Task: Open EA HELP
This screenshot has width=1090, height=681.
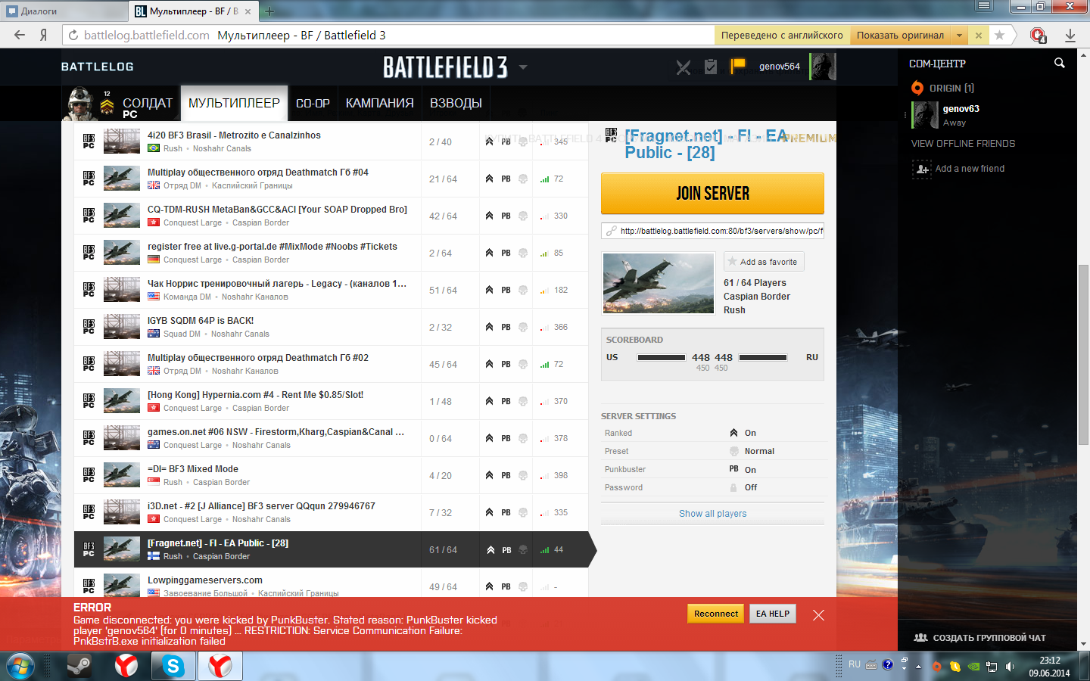Action: (772, 614)
